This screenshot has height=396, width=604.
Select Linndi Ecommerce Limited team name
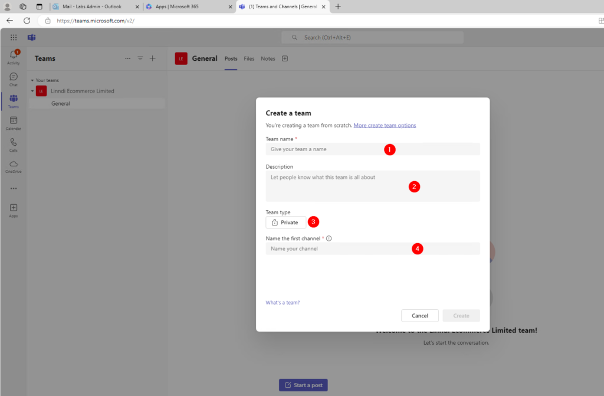83,91
